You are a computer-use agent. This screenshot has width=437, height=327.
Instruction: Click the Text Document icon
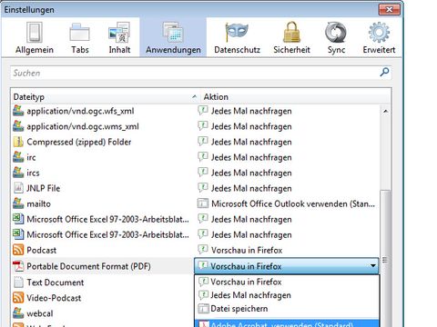[x=18, y=282]
